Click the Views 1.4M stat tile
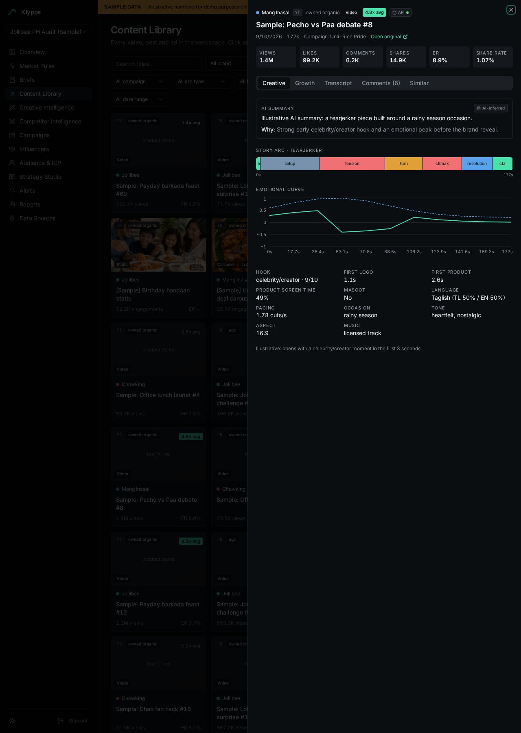This screenshot has height=733, width=521. tap(276, 57)
